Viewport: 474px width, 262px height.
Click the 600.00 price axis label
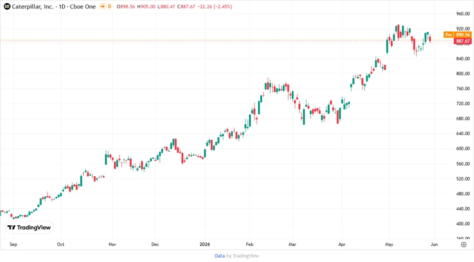(463, 148)
